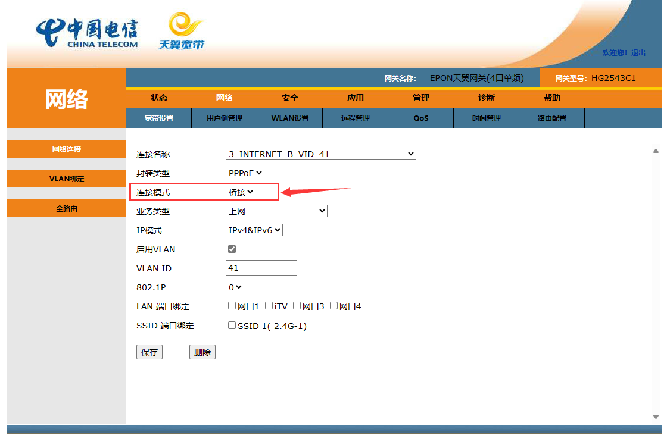Open the 网络 main menu
667x435 pixels.
tap(225, 98)
